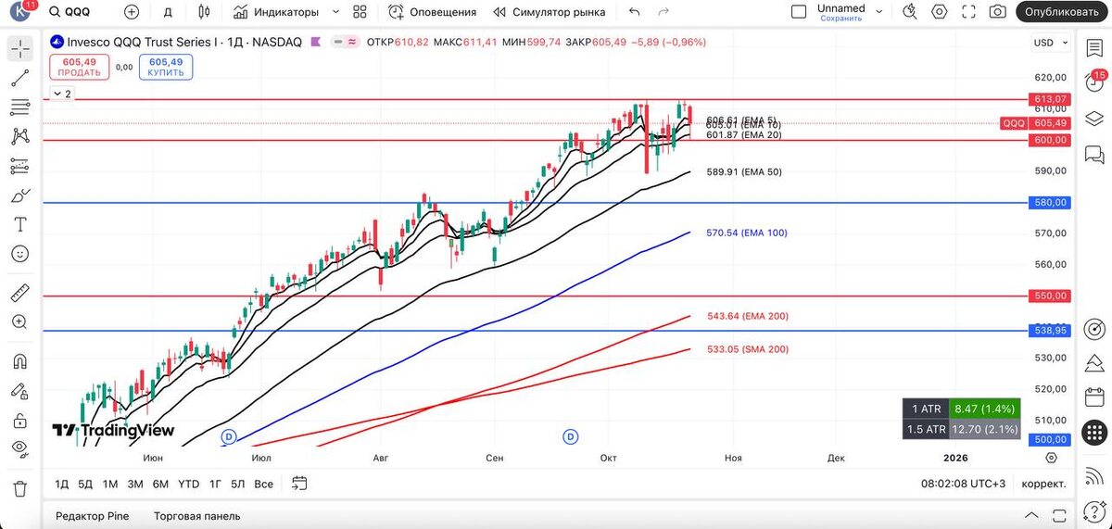Click the Продать 605,49 sell button
This screenshot has height=529, width=1112.
point(79,67)
